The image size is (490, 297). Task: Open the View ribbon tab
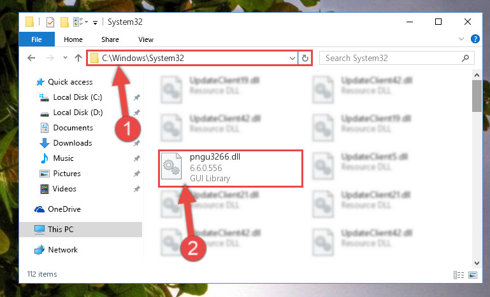point(146,39)
